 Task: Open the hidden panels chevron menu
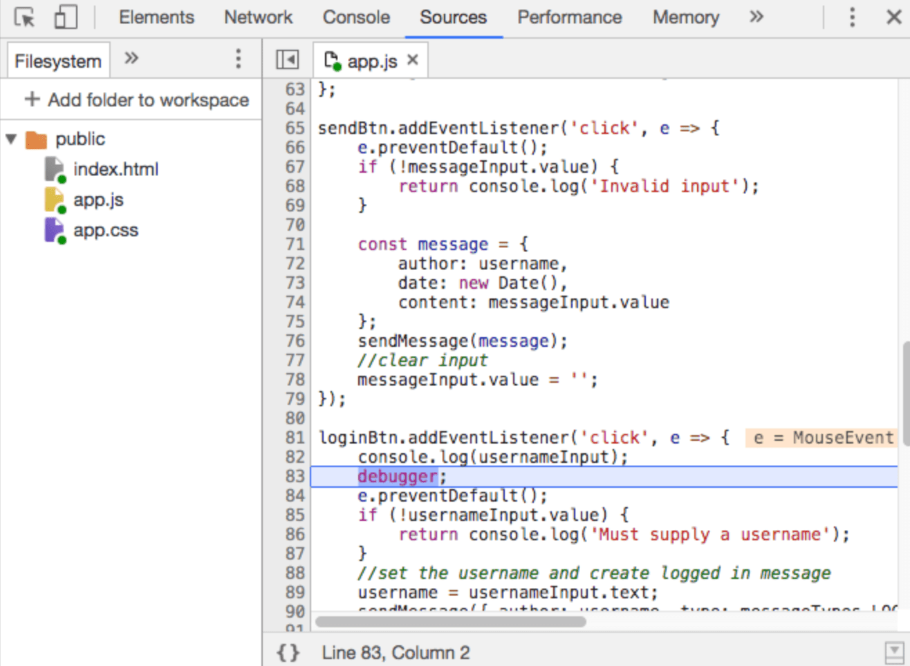tap(756, 17)
